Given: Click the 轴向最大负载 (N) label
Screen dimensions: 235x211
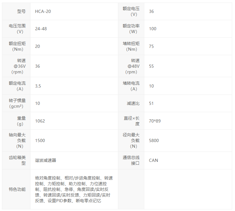Looking at the screenshot, I should [x=17, y=141].
